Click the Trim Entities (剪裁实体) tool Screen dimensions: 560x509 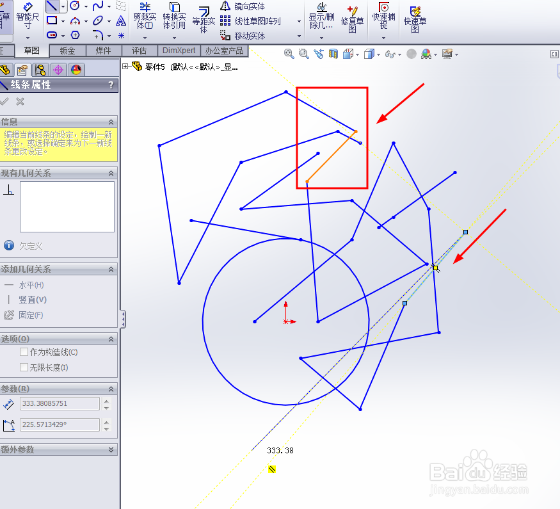coord(145,16)
